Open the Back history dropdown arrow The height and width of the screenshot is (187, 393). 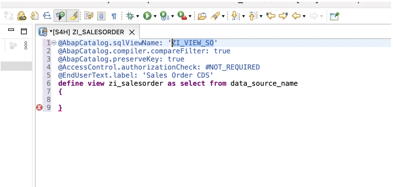pos(304,16)
